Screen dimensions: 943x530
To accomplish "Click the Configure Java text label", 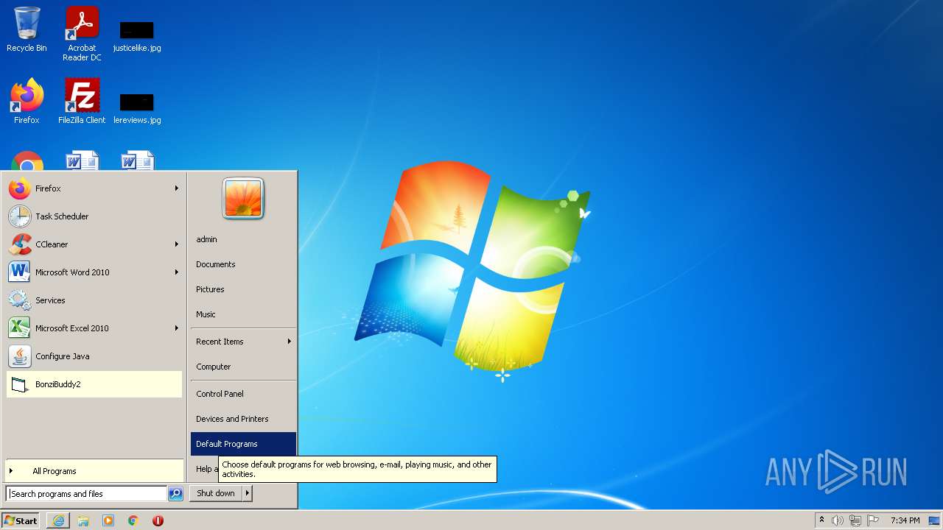I will tap(63, 356).
